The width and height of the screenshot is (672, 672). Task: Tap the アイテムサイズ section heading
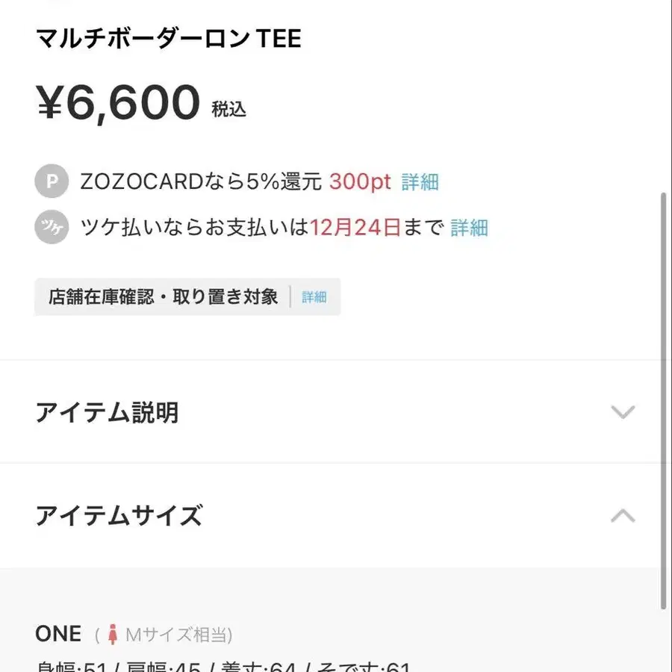pyautogui.click(x=119, y=515)
